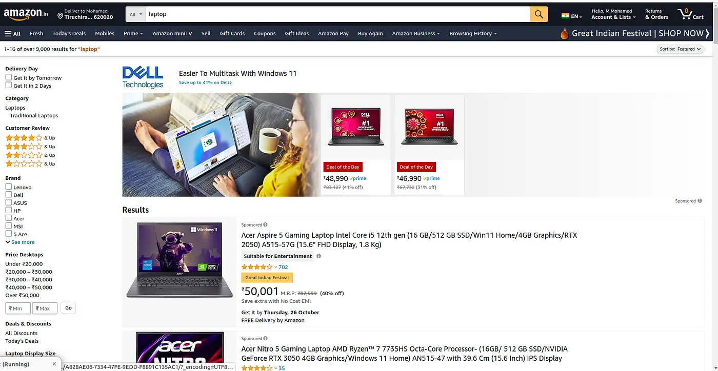Viewport: 718px width, 371px height.
Task: Check the HP brand filter
Action: 9,210
